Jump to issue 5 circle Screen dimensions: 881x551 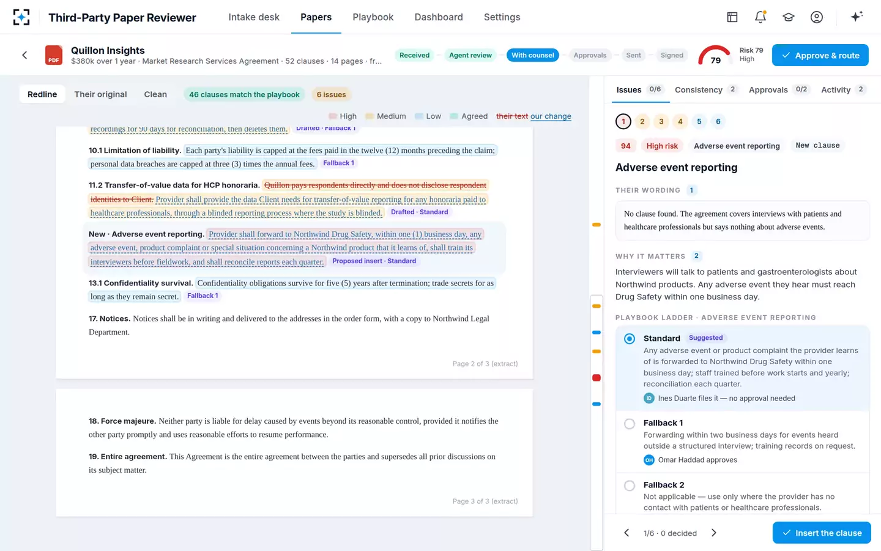(699, 121)
